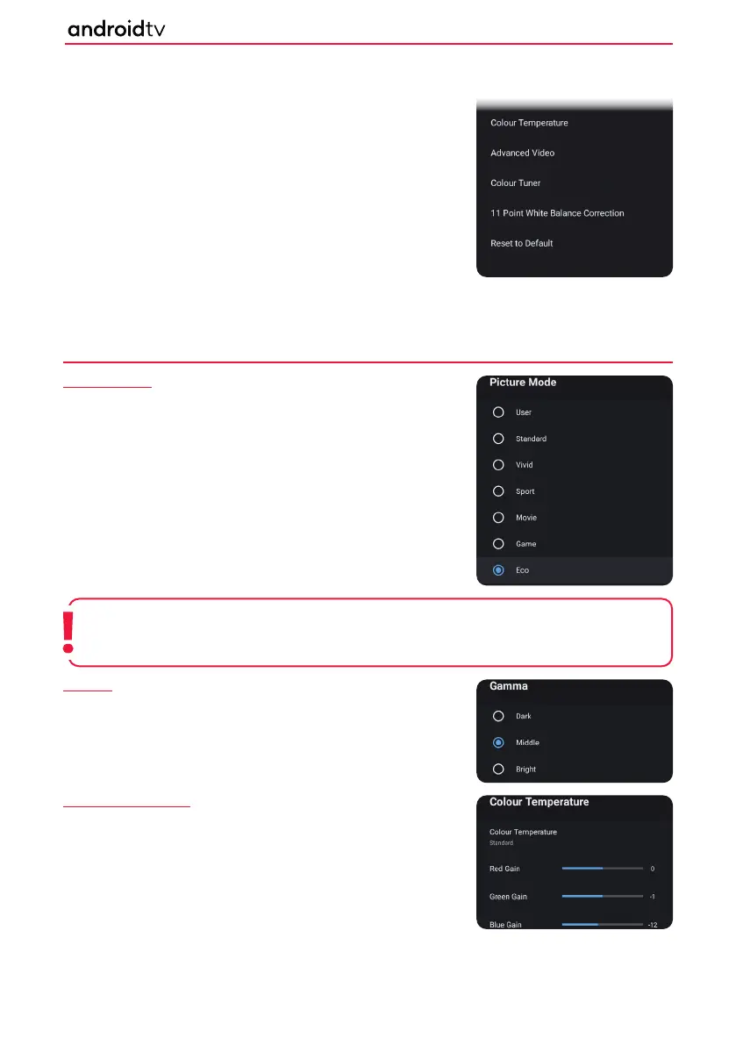
Task: Select the Middle gamma option
Action: click(498, 742)
